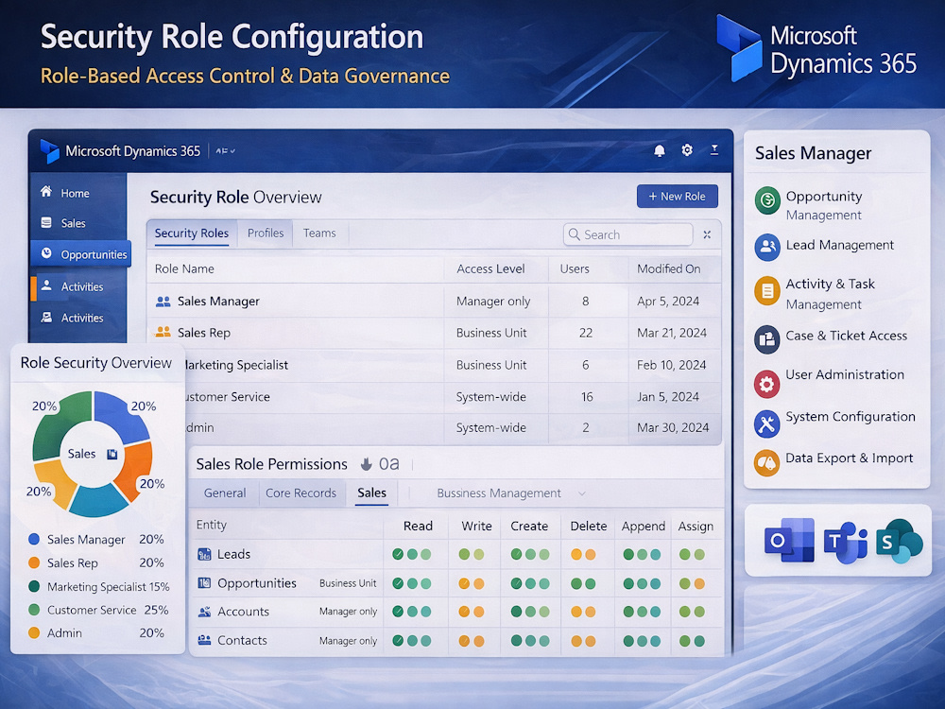The height and width of the screenshot is (709, 945).
Task: Click the download icon in header
Action: 714,150
